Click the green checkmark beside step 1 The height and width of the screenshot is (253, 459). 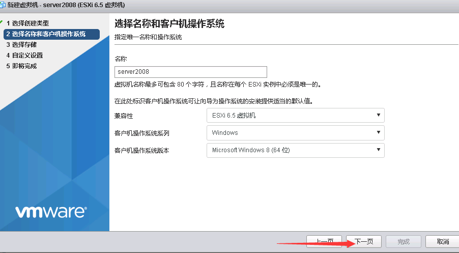point(2,22)
